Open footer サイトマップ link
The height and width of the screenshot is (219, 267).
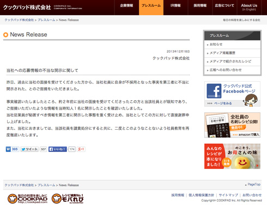point(228,195)
